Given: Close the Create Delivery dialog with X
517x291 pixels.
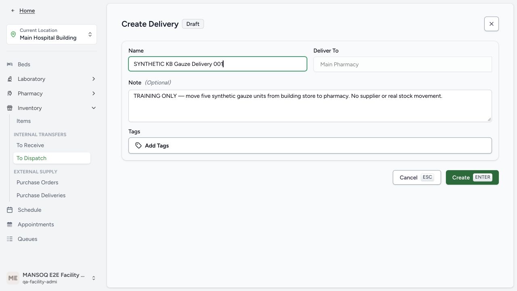Looking at the screenshot, I should 492,24.
